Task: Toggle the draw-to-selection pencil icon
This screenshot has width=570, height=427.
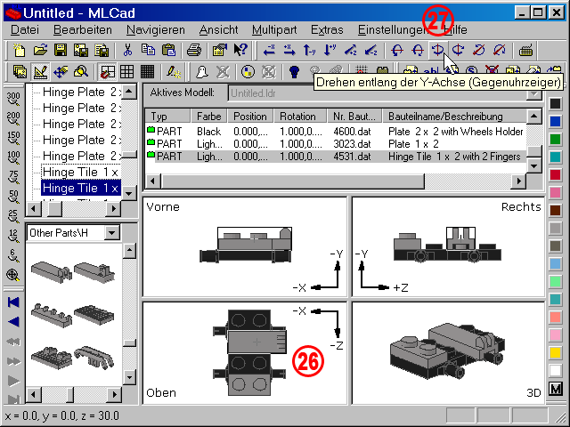Action: (x=174, y=71)
